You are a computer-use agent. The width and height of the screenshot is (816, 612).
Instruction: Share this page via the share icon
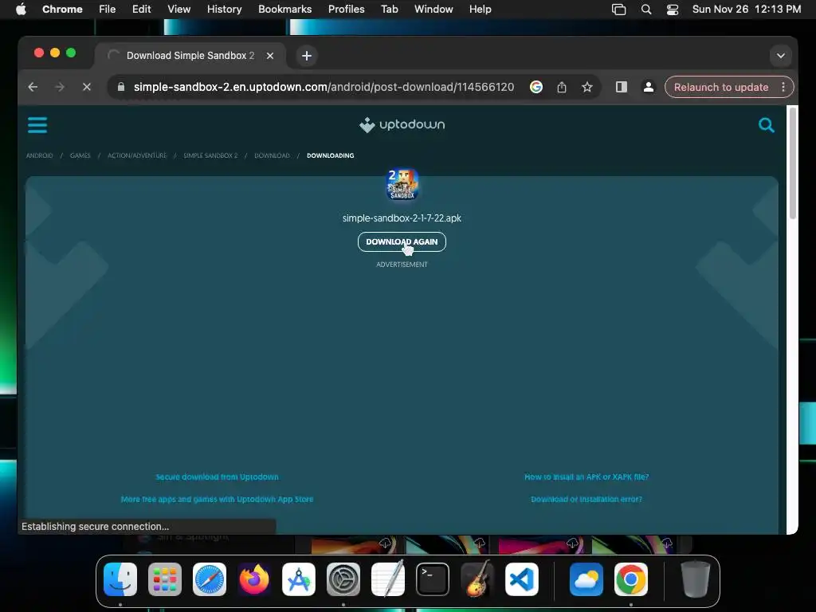[562, 87]
